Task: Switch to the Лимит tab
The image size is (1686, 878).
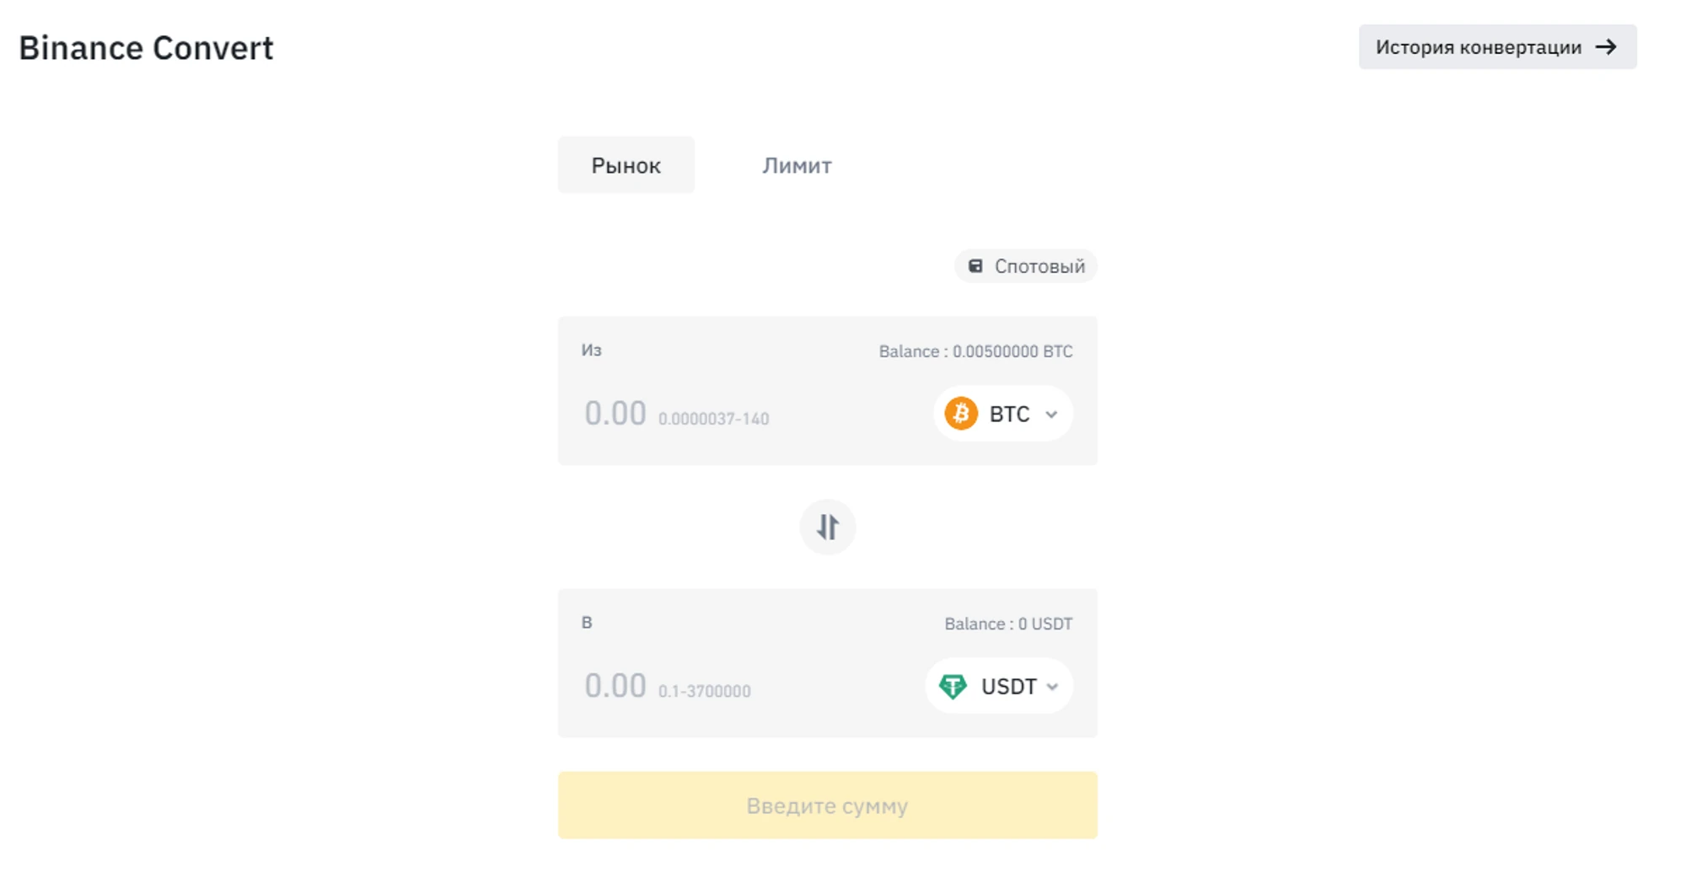Action: coord(797,165)
